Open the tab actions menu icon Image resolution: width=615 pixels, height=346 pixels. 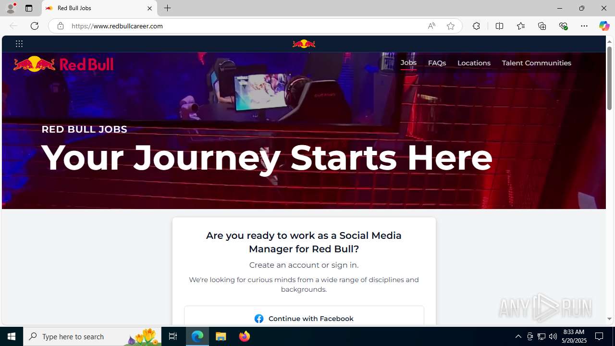(29, 8)
